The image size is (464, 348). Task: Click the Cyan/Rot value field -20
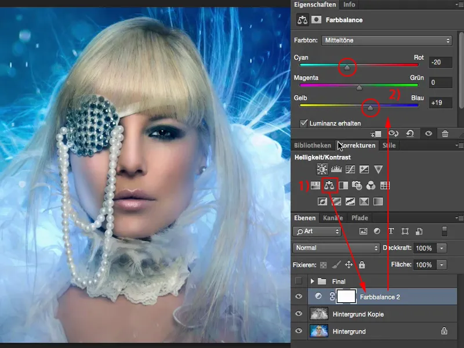pyautogui.click(x=441, y=63)
